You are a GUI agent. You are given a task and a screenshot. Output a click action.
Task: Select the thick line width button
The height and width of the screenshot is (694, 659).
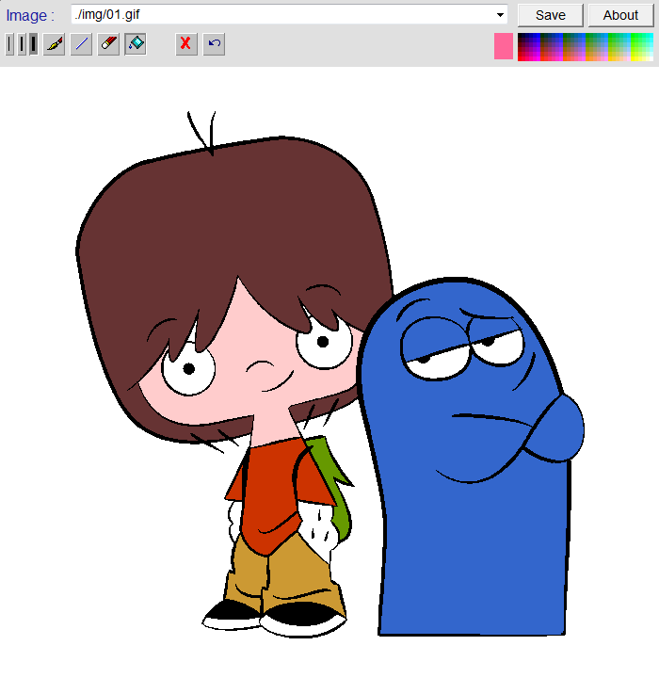[33, 44]
